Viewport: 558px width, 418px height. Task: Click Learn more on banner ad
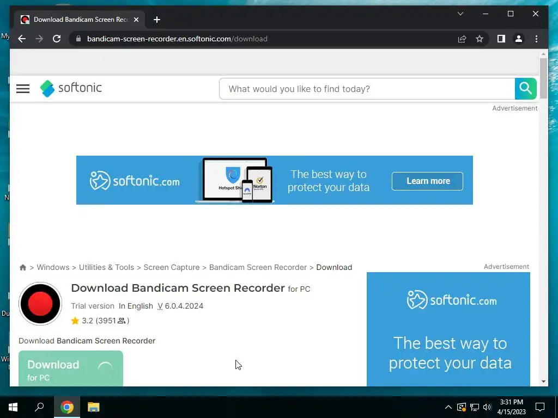pos(427,181)
